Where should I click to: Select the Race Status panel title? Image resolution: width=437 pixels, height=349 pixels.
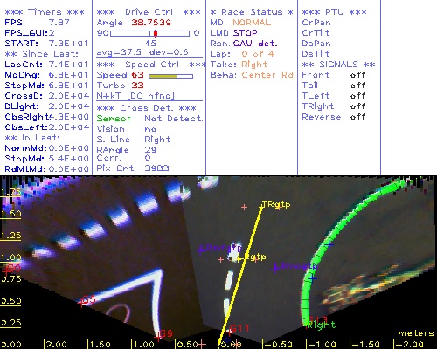[x=252, y=12]
